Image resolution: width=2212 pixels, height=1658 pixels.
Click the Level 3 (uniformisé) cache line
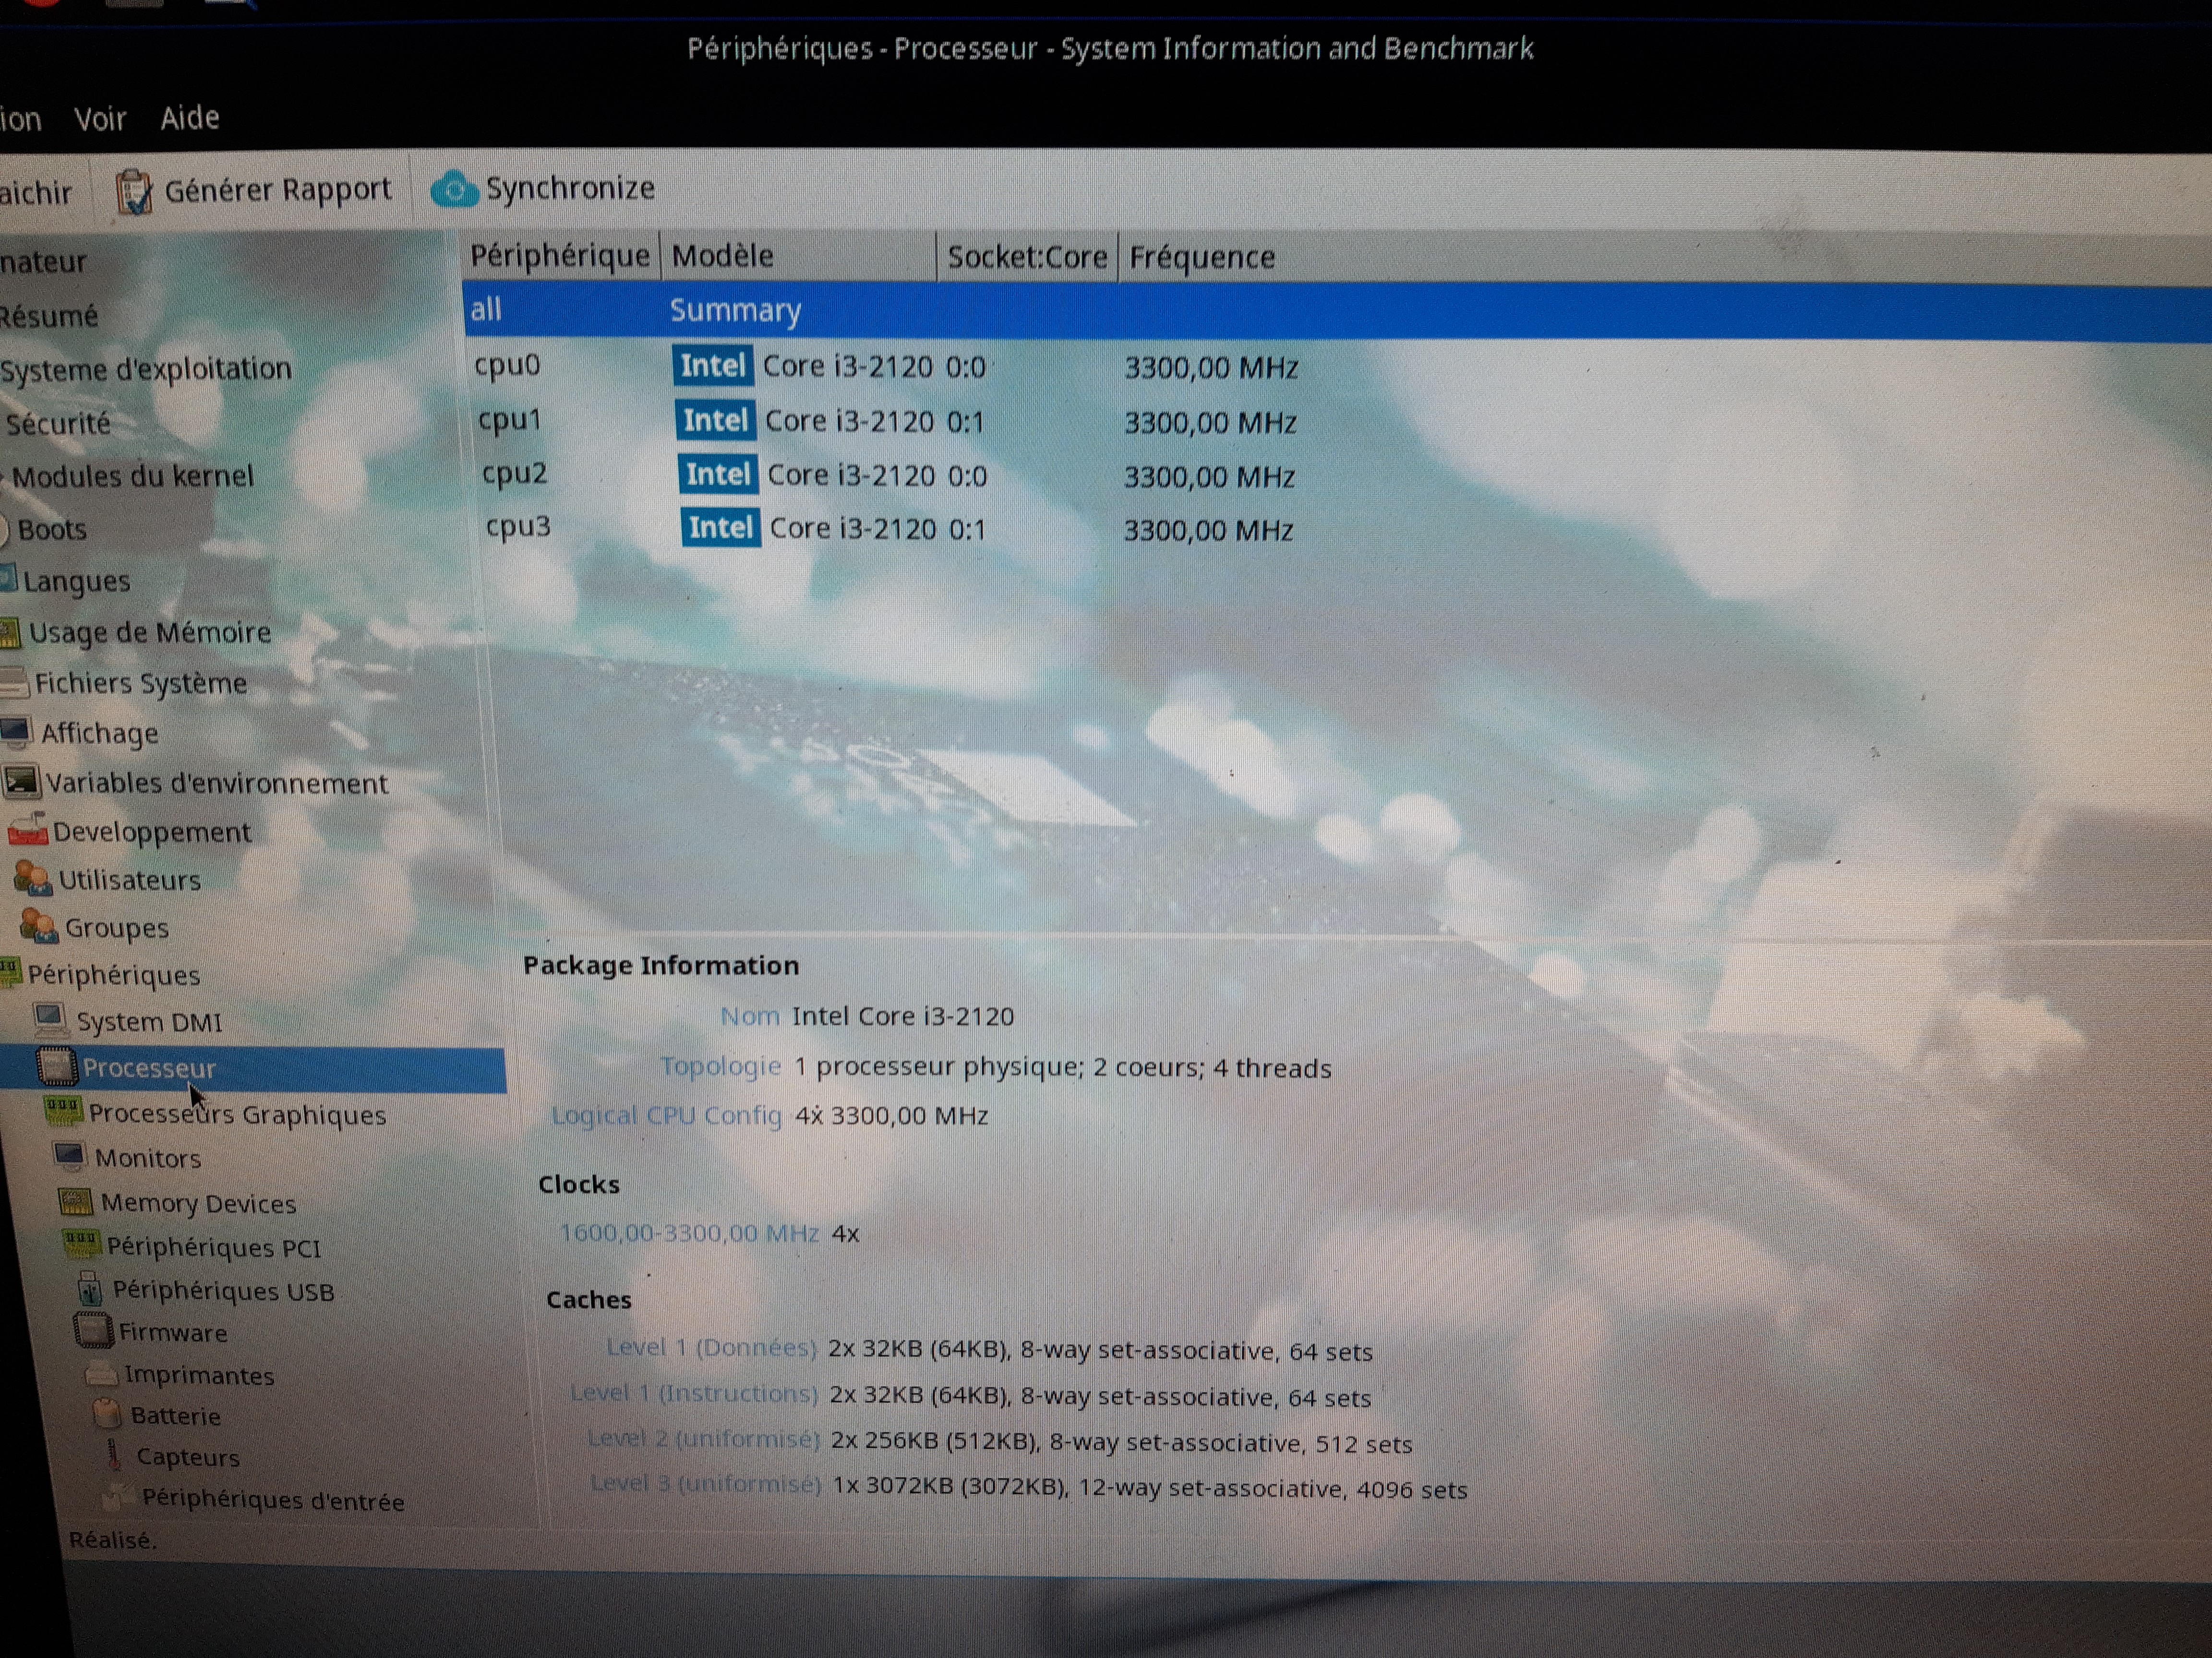coord(1028,1487)
